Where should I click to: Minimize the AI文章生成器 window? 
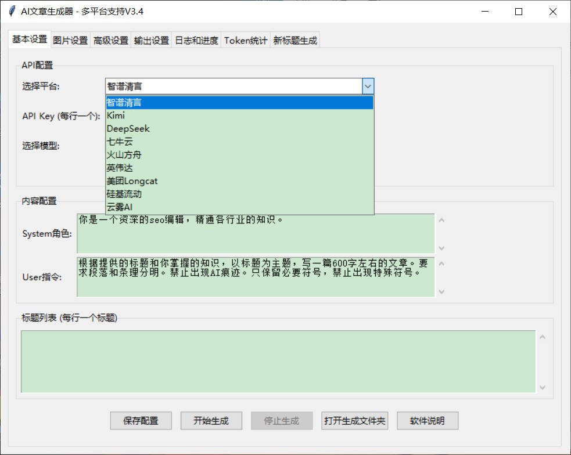484,11
